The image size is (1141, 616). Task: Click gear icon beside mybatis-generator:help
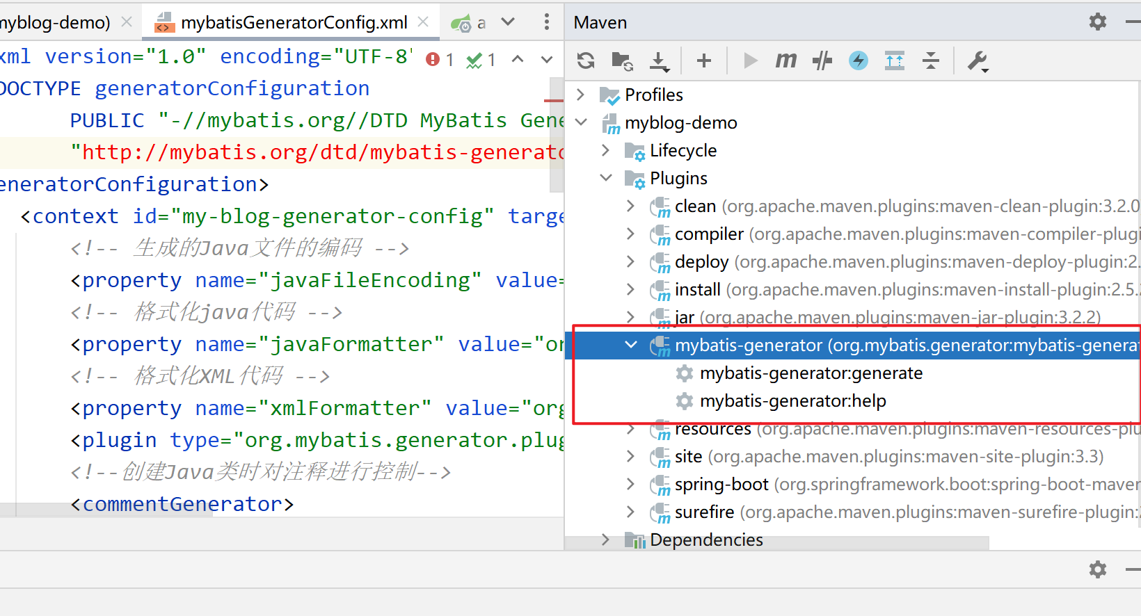click(x=685, y=401)
